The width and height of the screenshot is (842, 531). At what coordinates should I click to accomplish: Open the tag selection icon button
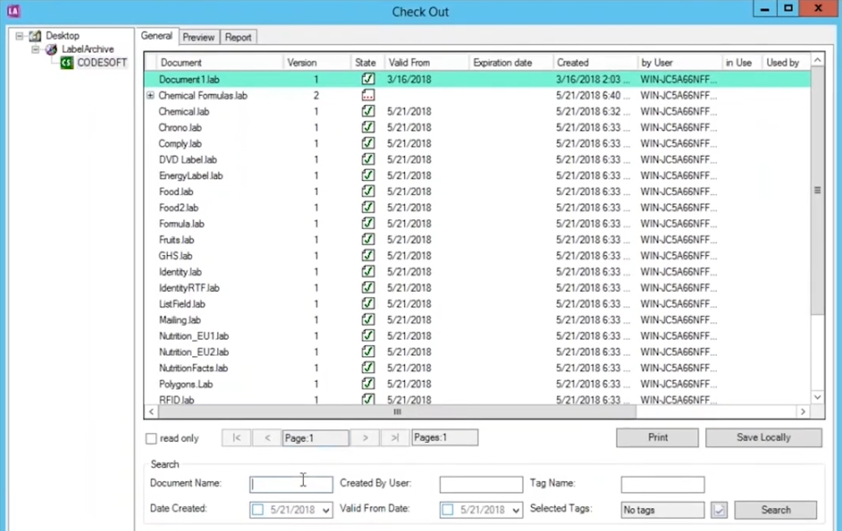point(719,510)
